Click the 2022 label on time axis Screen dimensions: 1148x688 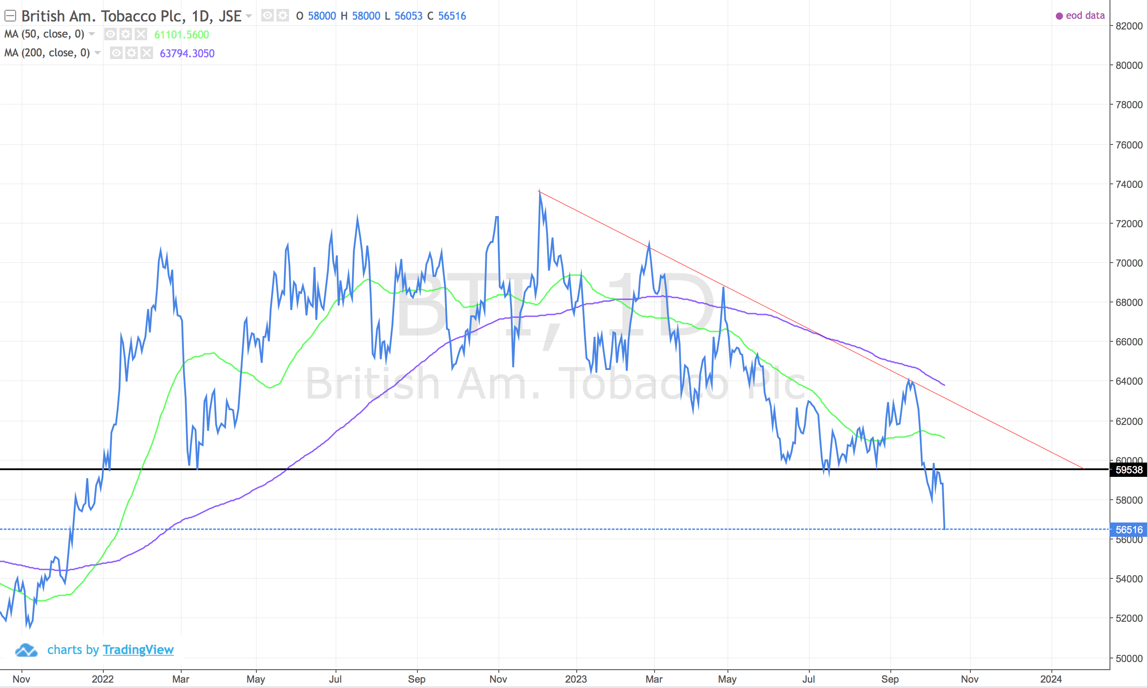click(x=102, y=679)
